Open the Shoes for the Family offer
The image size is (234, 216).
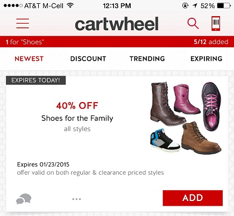[77, 118]
